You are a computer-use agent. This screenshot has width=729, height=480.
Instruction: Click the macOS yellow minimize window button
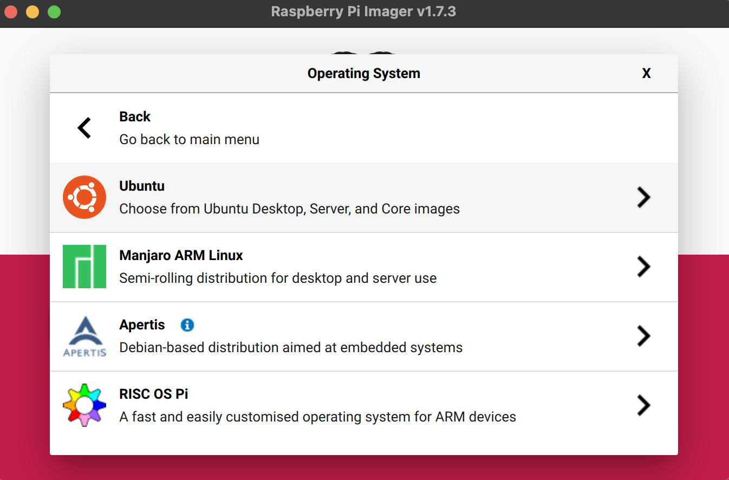click(32, 12)
